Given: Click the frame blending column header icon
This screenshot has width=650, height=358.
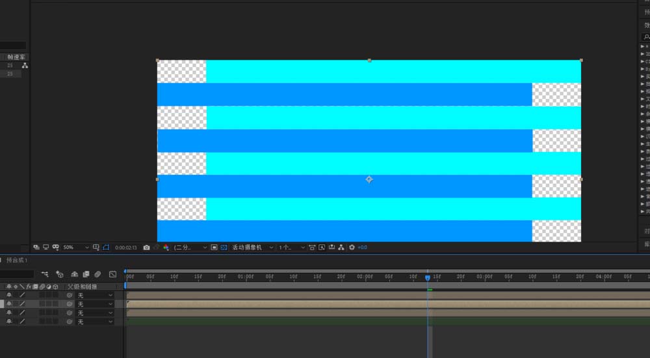Looking at the screenshot, I should (x=36, y=287).
